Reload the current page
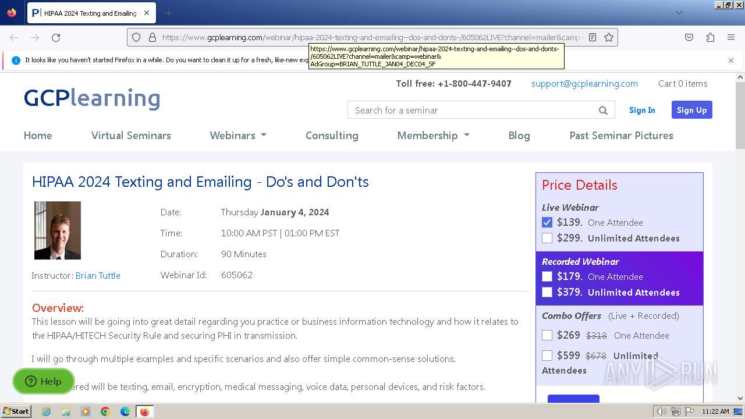The image size is (745, 419). click(x=56, y=37)
